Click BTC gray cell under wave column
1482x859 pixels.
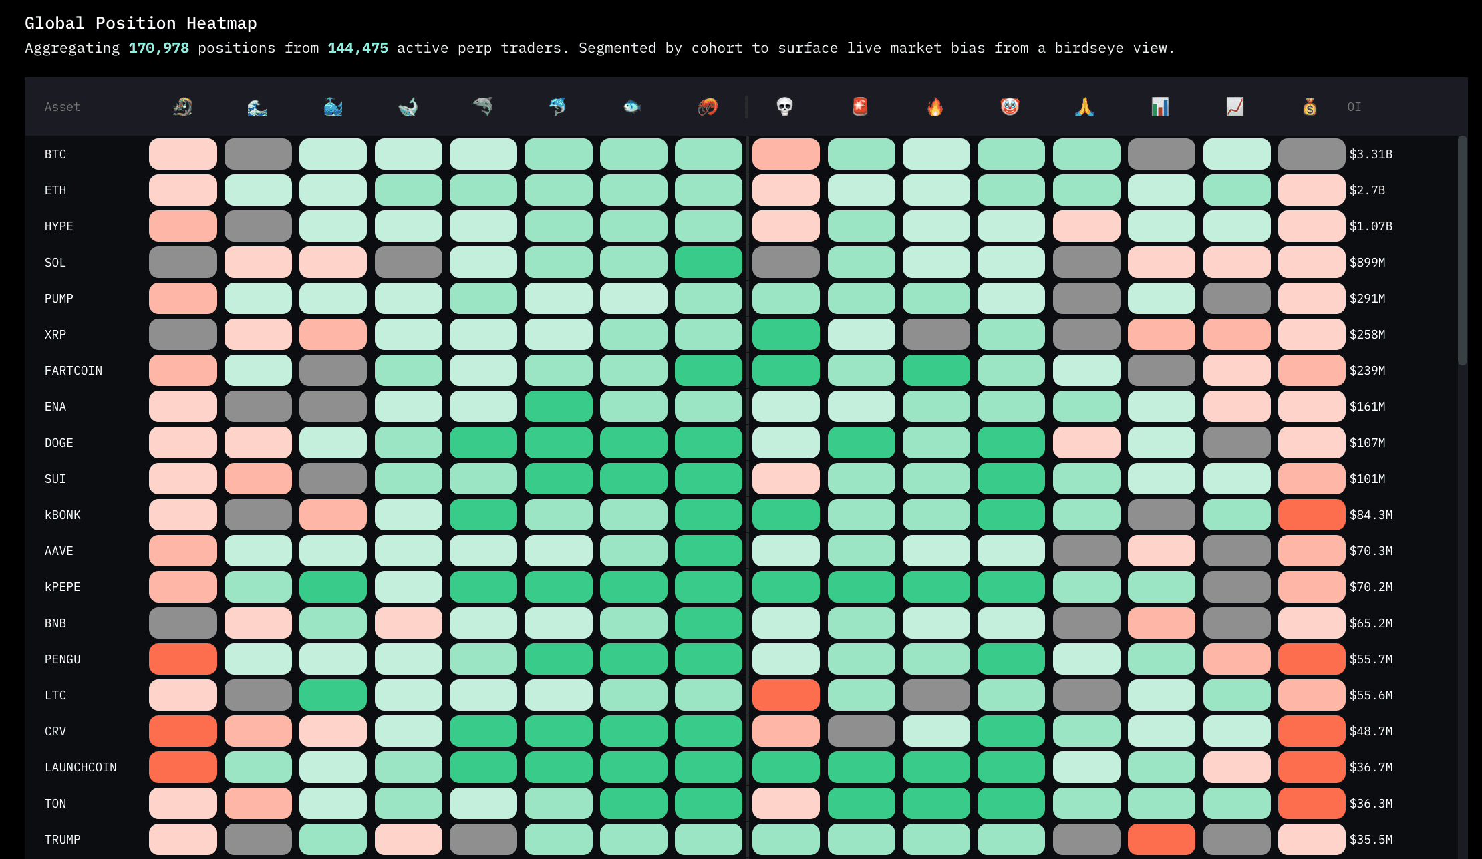pyautogui.click(x=258, y=154)
